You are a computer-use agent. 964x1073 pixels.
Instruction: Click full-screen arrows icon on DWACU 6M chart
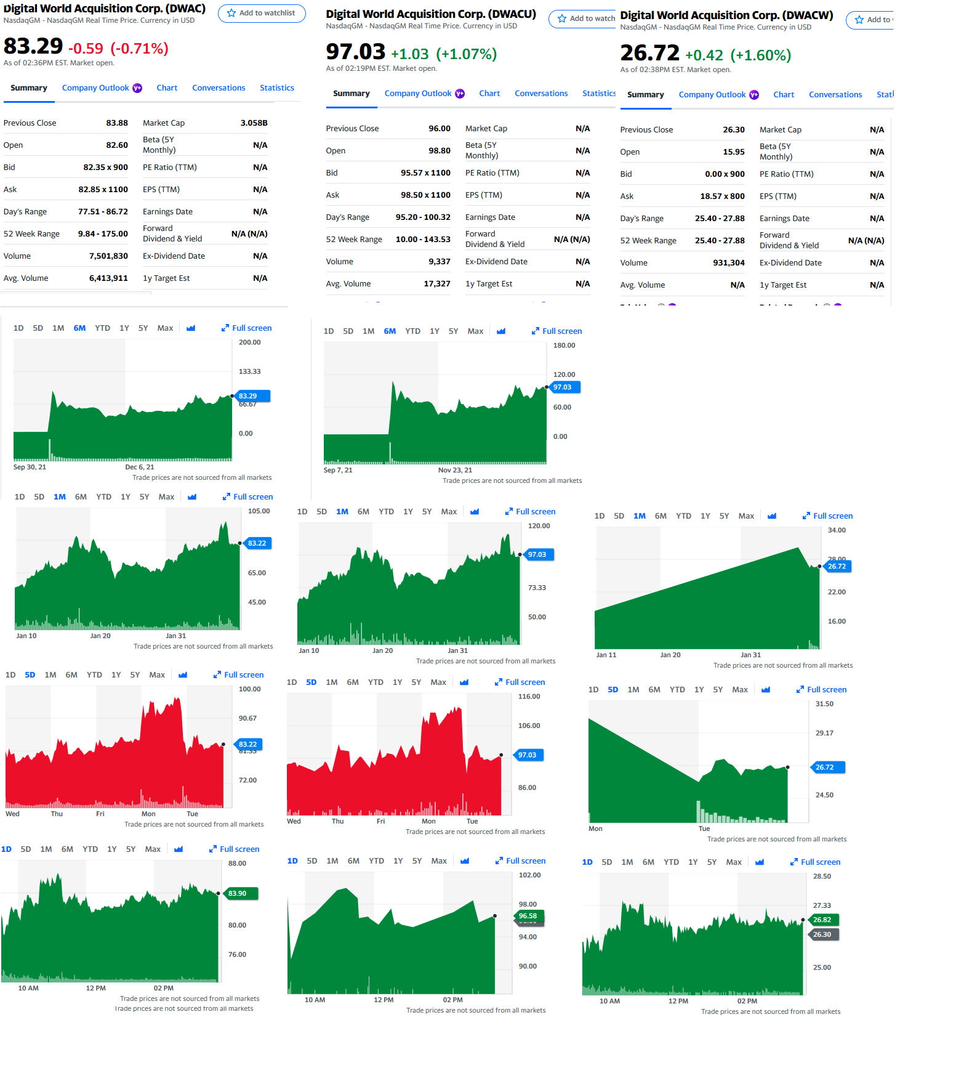pyautogui.click(x=536, y=331)
